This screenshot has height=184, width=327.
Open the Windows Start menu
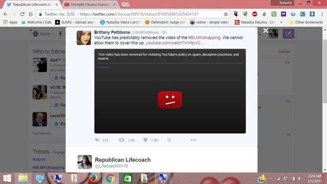pyautogui.click(x=7, y=178)
